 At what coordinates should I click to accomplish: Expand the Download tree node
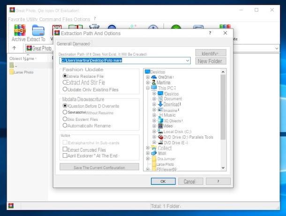154,104
